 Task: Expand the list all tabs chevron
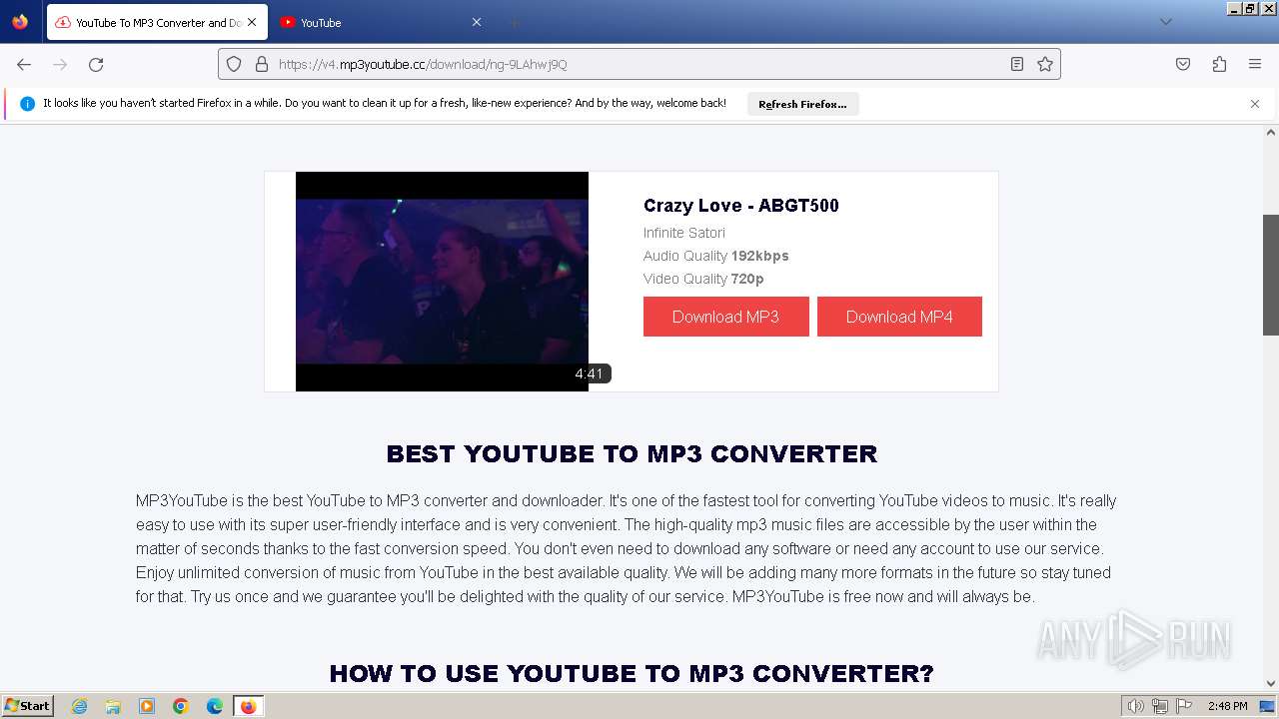click(x=1165, y=22)
